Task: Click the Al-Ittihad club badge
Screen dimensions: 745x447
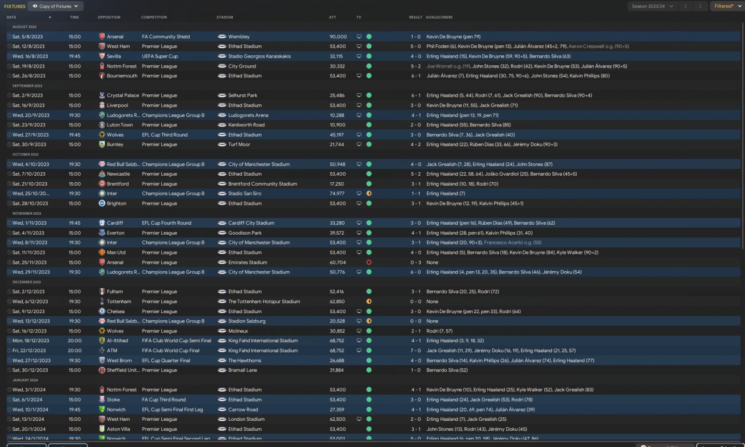Action: pos(102,340)
